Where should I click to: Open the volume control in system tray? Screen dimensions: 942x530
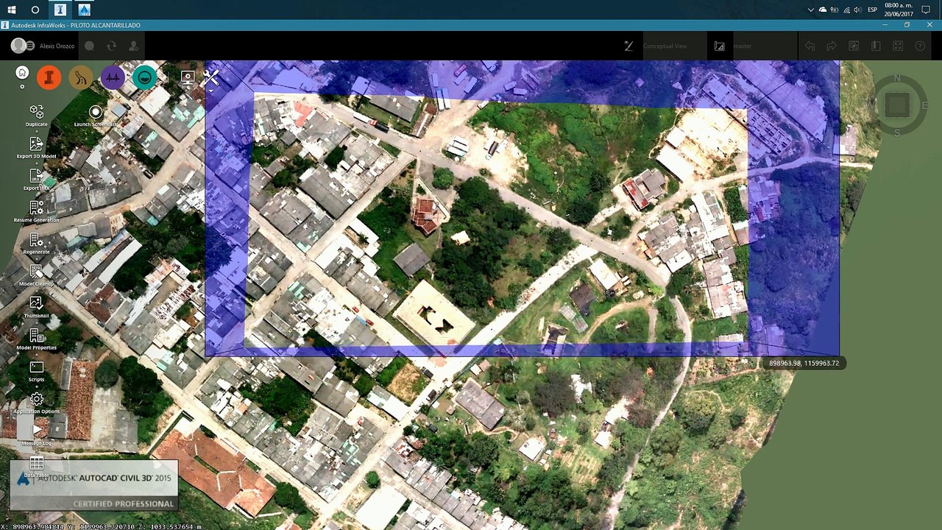point(857,10)
